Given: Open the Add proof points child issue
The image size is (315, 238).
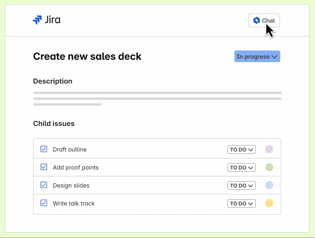Looking at the screenshot, I should click(76, 167).
